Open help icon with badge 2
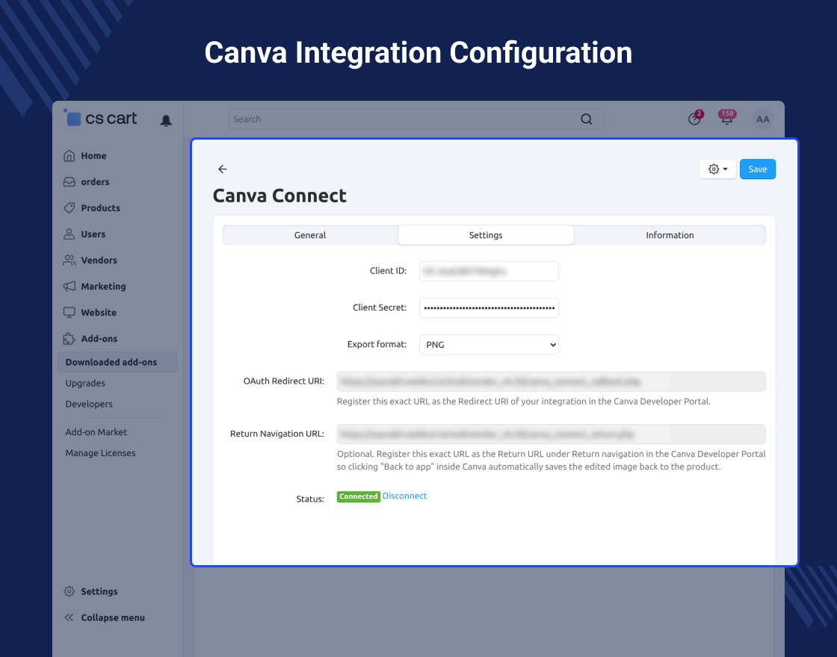This screenshot has width=837, height=657. point(694,119)
